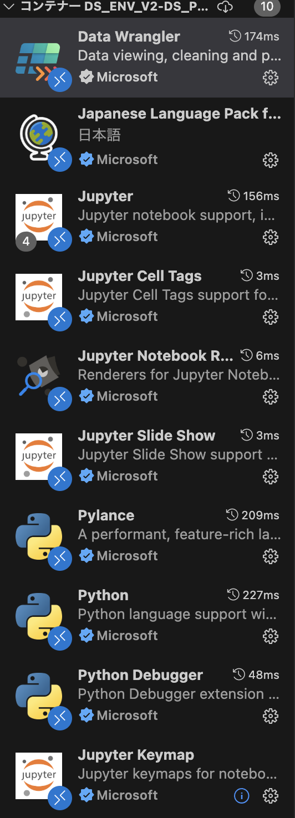Open manage gear for Data Wrangler
The height and width of the screenshot is (818, 295).
coord(270,78)
